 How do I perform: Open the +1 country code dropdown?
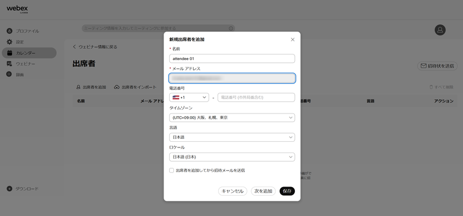tap(189, 98)
